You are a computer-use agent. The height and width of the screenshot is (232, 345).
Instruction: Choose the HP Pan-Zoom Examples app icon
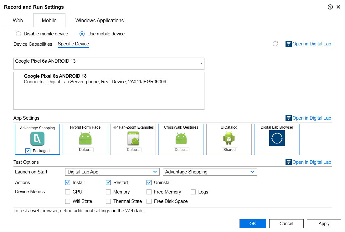[x=133, y=138]
